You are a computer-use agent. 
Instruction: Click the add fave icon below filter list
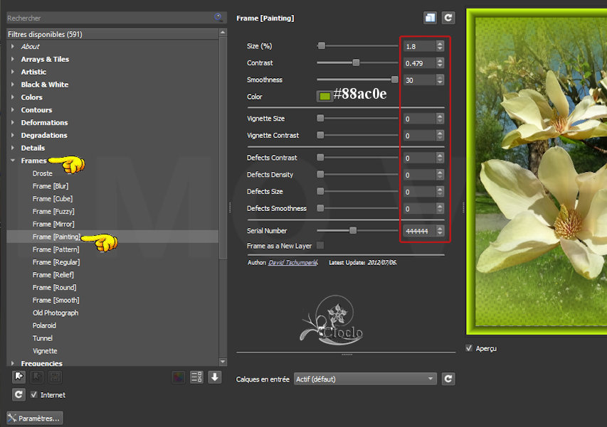[19, 377]
